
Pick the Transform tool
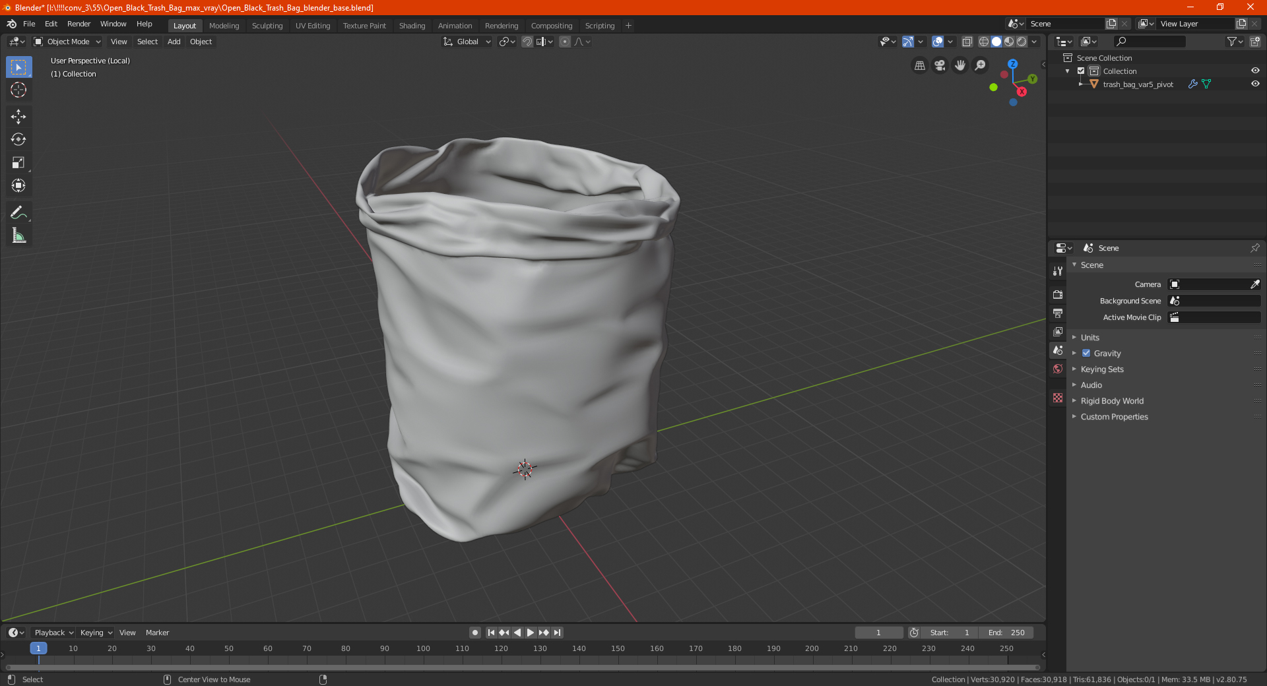point(18,185)
